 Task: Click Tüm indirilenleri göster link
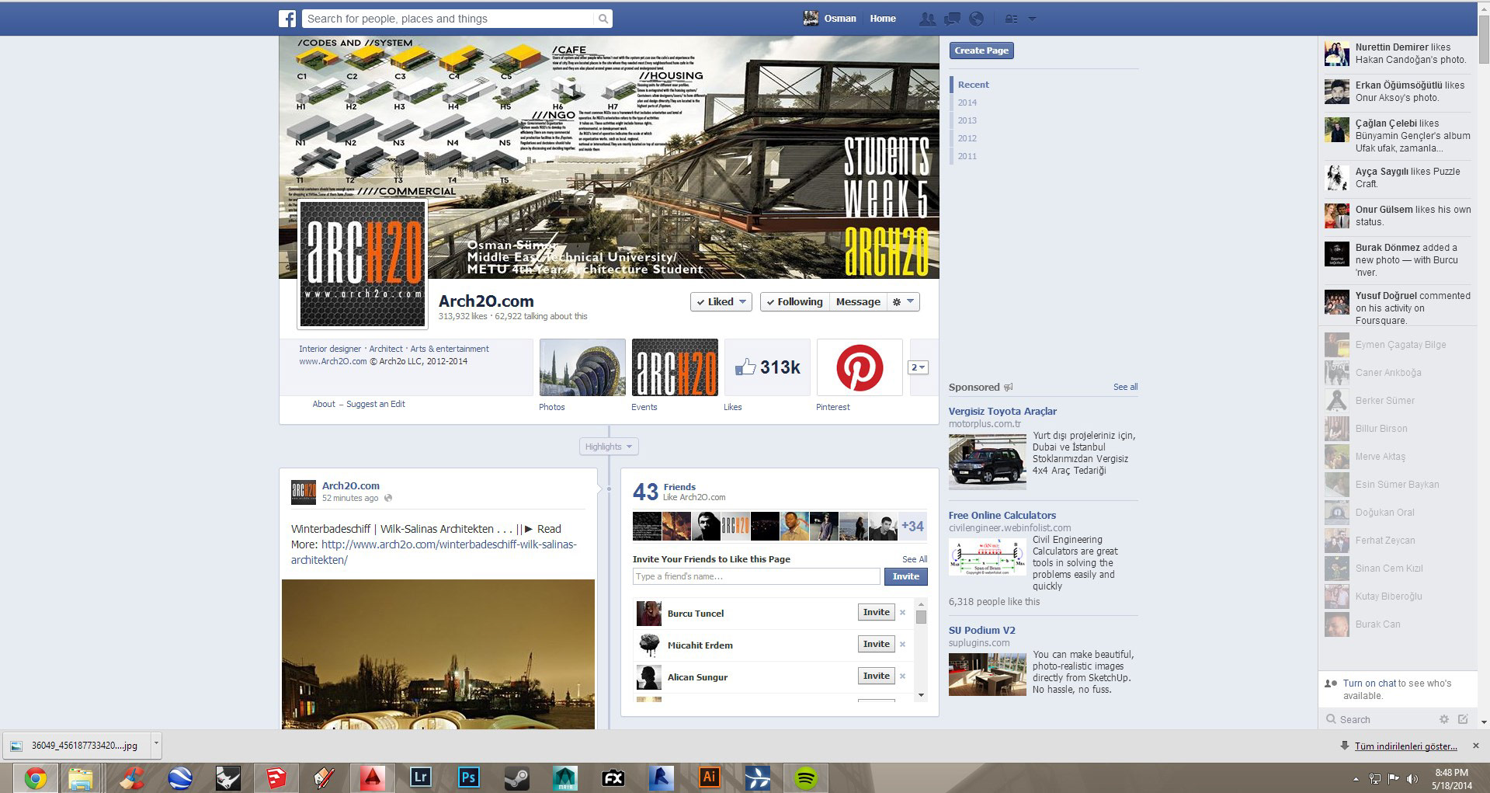pos(1405,746)
